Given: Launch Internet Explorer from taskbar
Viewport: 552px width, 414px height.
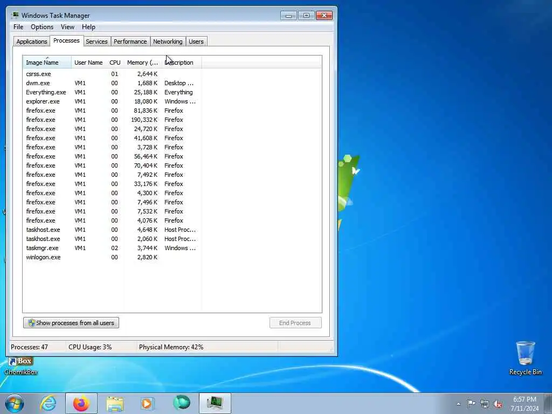Looking at the screenshot, I should point(48,403).
